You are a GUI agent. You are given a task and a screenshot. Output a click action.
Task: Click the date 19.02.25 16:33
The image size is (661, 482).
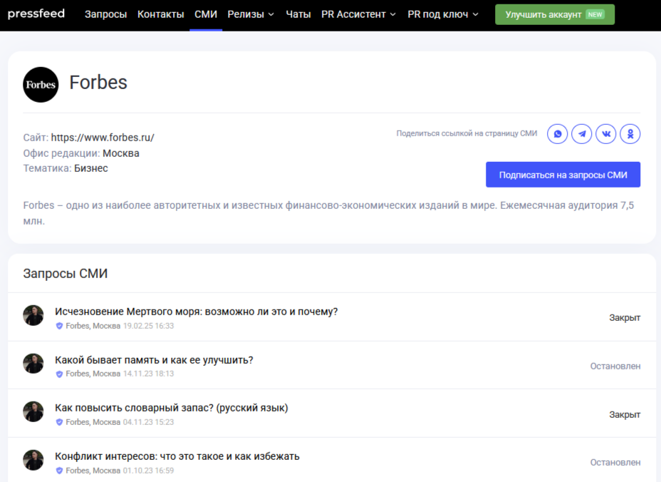(x=148, y=326)
